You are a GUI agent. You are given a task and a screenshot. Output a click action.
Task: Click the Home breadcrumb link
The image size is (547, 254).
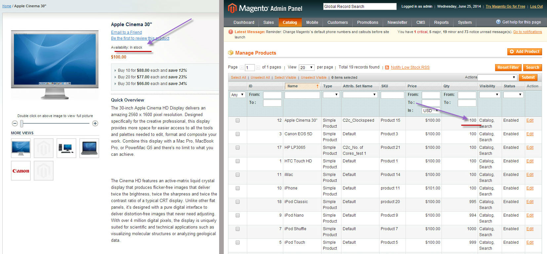[x=7, y=6]
